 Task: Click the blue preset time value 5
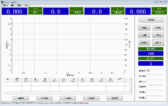pos(151,64)
